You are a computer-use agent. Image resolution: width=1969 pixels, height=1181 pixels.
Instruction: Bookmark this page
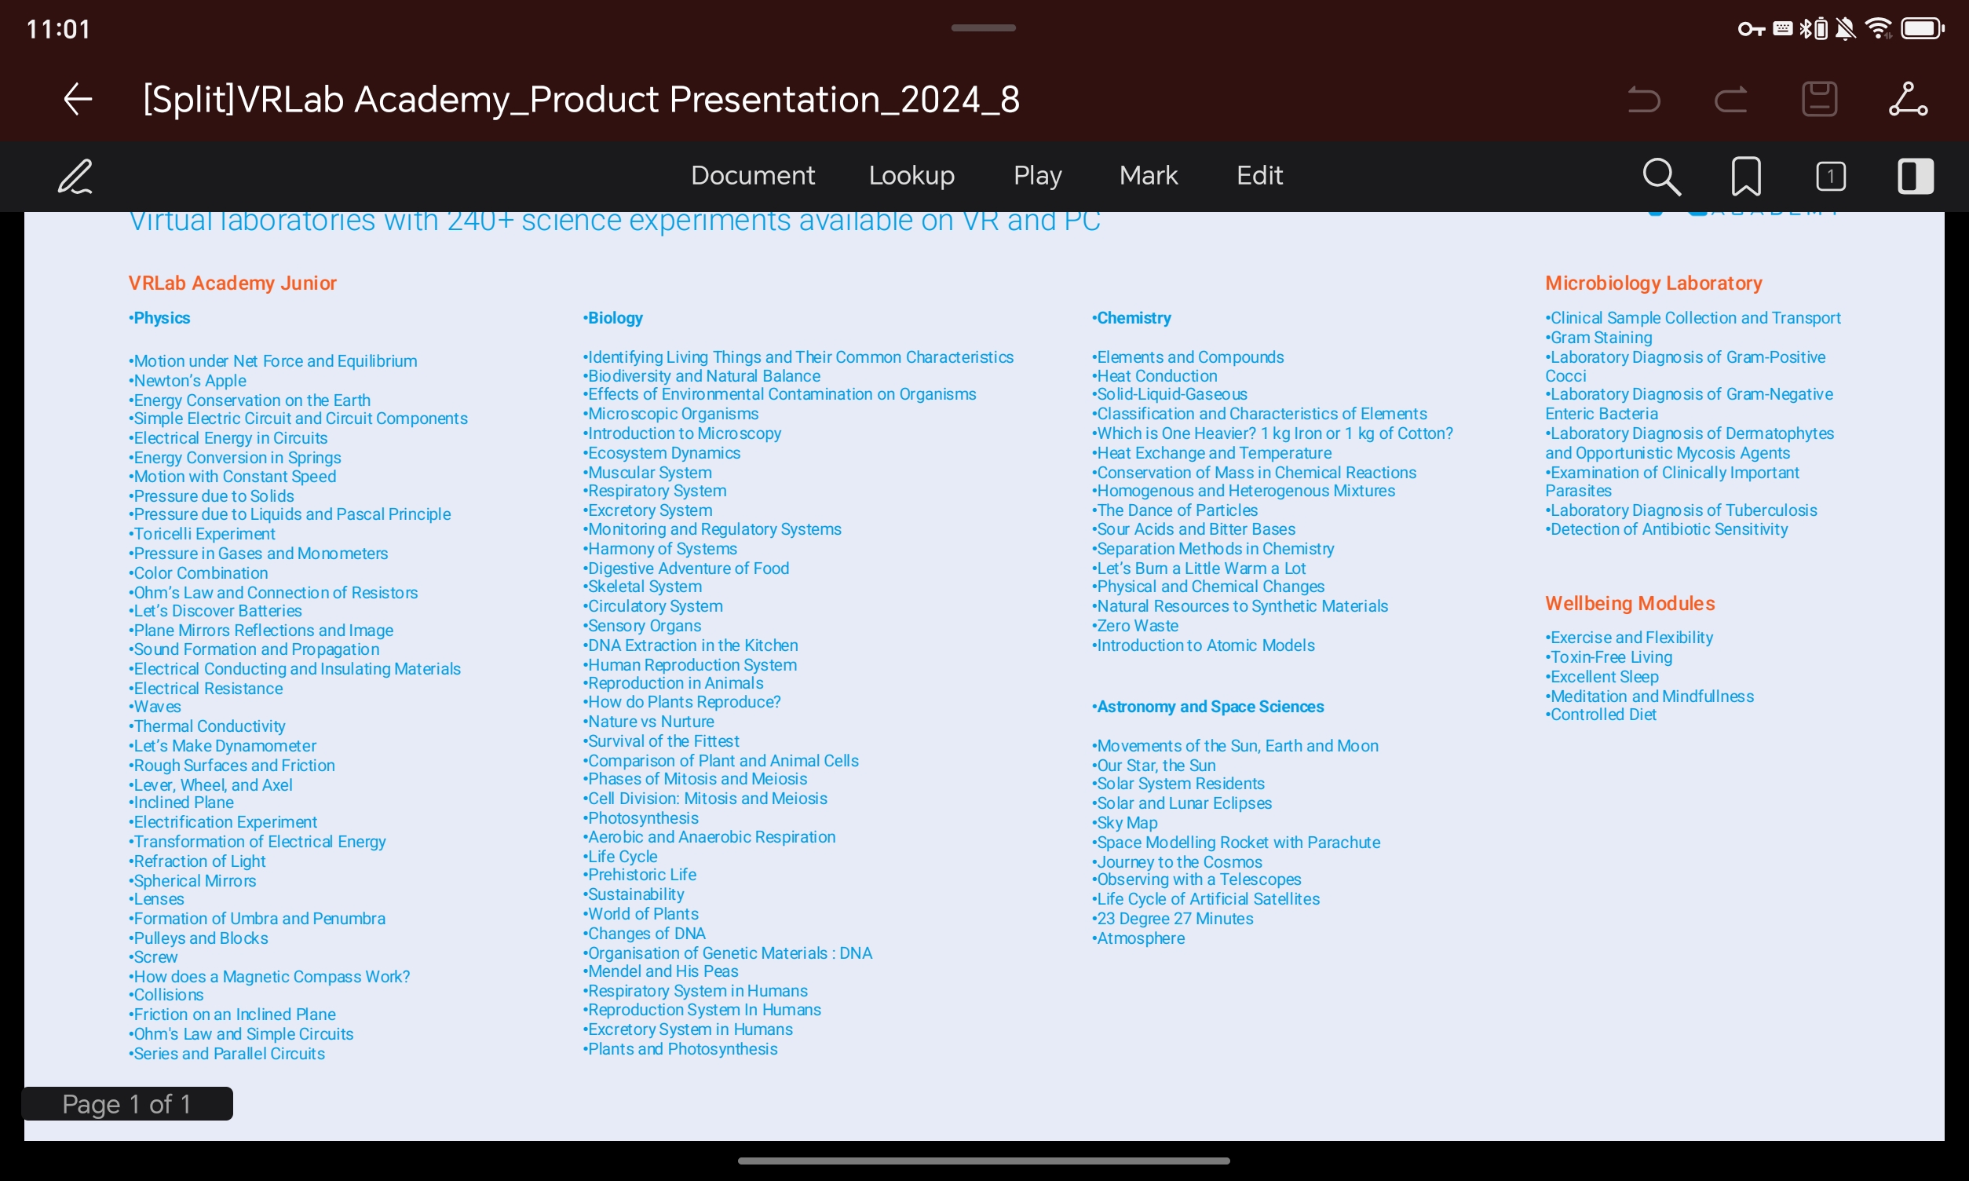click(1745, 176)
